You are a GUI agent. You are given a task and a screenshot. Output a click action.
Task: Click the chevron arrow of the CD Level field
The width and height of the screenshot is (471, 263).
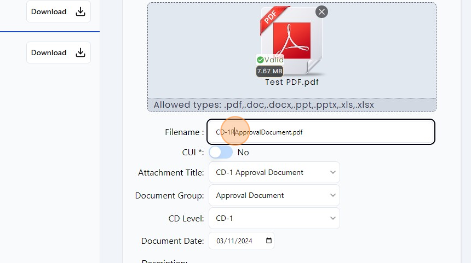(x=332, y=218)
